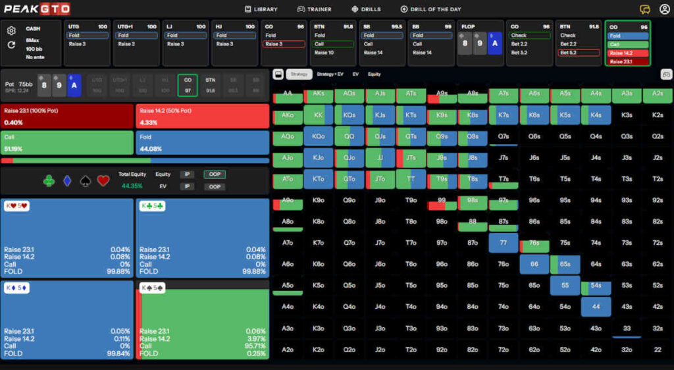
Task: Select Check in CO 96 flop panel
Action: pyautogui.click(x=530, y=36)
